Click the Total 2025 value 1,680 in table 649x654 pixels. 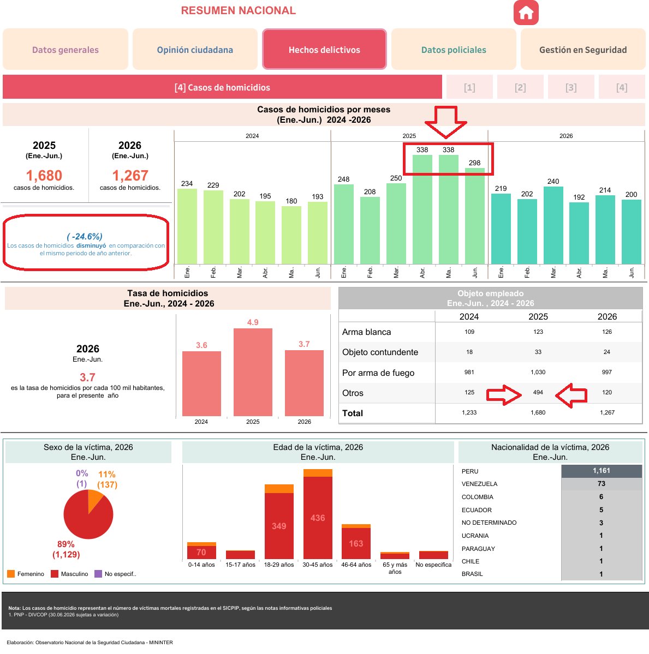point(538,412)
